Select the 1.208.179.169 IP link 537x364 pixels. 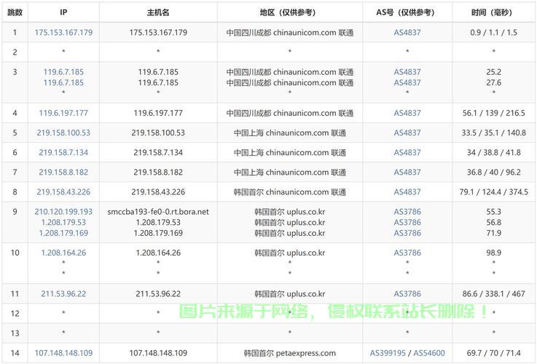63,233
